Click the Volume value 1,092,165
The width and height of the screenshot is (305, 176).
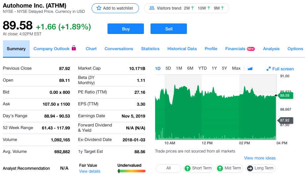pyautogui.click(x=60, y=140)
